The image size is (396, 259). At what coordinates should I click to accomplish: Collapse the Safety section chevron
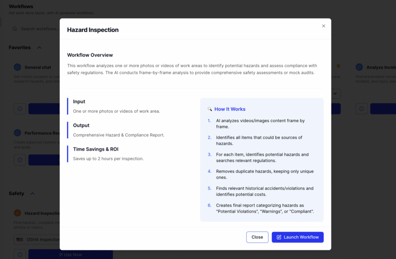pyautogui.click(x=33, y=194)
